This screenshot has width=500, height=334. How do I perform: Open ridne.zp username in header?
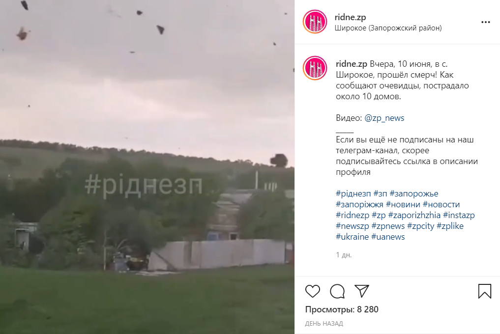coord(350,17)
